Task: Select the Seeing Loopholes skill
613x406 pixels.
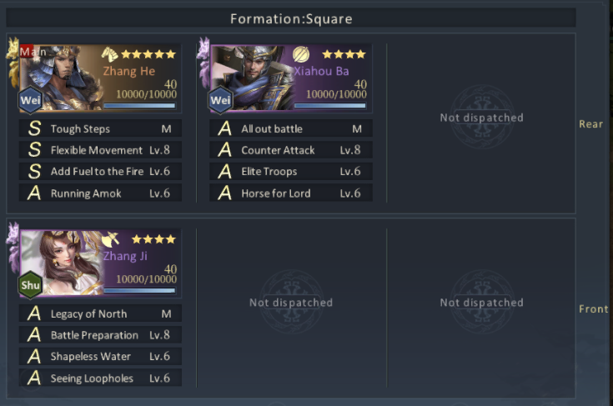Action: point(100,378)
